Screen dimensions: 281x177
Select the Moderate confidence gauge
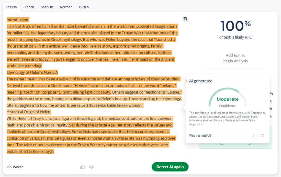coord(227,98)
